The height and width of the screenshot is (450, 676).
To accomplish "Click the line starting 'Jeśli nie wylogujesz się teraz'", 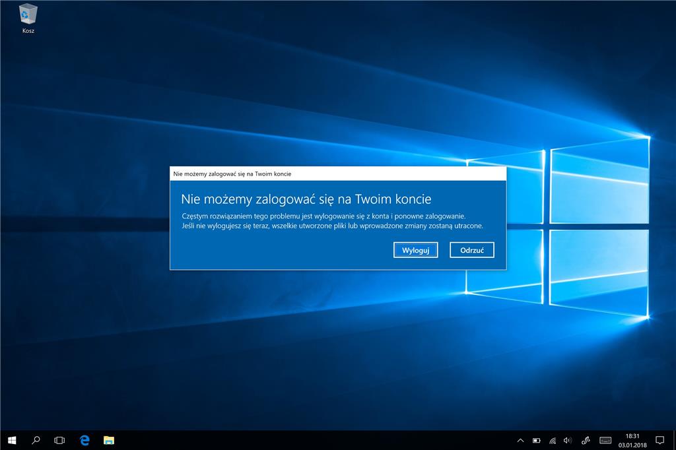I will click(333, 226).
